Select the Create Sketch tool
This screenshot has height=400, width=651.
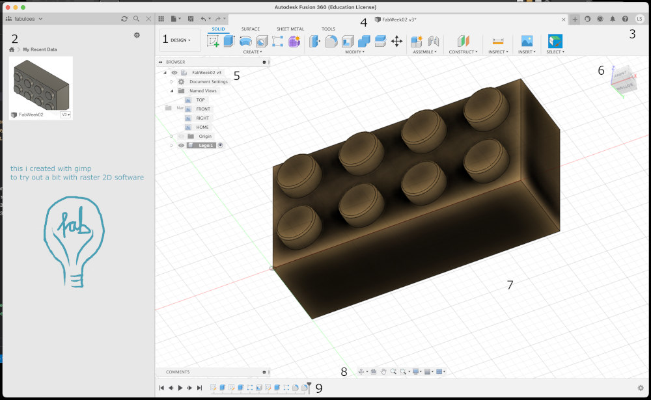tap(213, 41)
